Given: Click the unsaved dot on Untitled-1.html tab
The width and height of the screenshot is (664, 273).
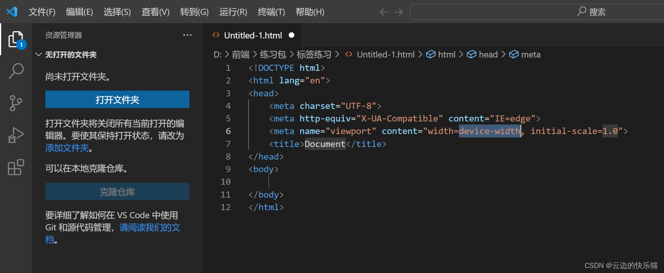Looking at the screenshot, I should [292, 35].
